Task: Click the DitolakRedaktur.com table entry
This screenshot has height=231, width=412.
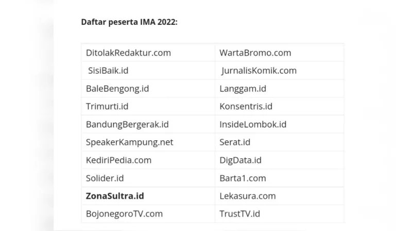Action: pos(128,53)
